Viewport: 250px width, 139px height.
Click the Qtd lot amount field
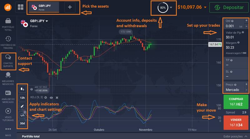click(x=231, y=26)
